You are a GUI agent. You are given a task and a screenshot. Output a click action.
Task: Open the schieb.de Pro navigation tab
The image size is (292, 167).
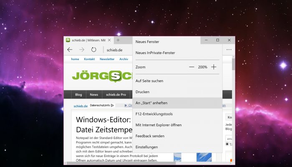point(116,94)
